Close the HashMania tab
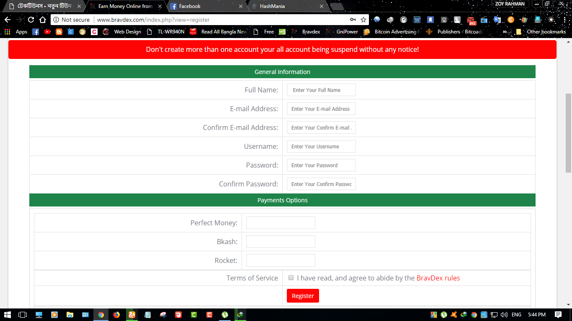This screenshot has height=321, width=572. (322, 6)
